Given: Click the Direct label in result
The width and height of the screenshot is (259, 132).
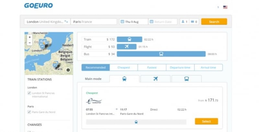Looking at the screenshot, I should (154, 109).
